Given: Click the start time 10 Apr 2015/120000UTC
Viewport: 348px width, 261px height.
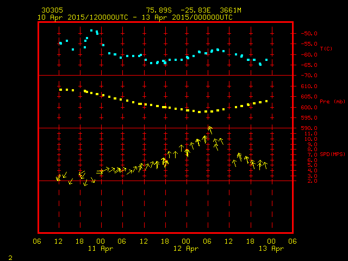Looking at the screenshot, I should click(x=83, y=17).
